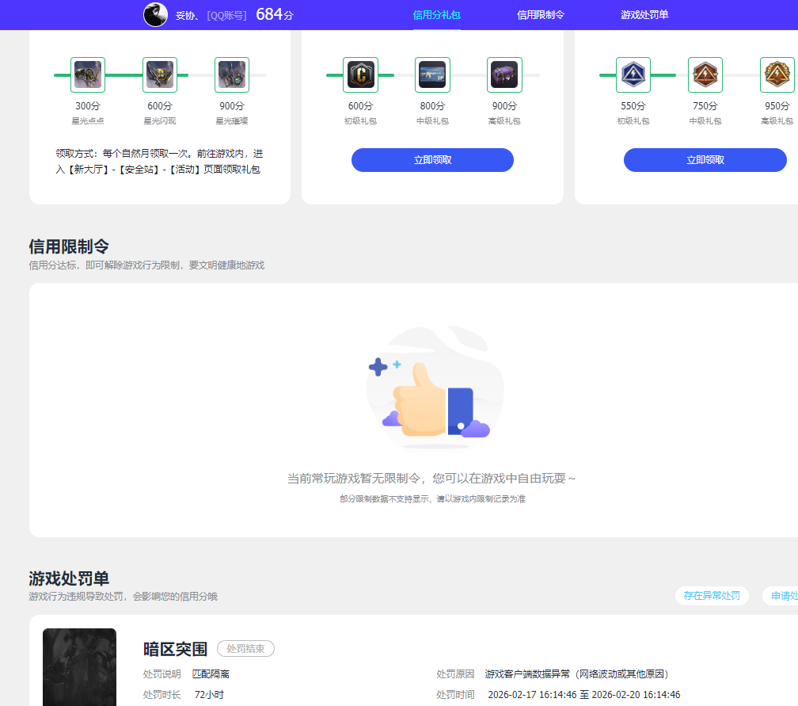Click the 妥协、[QQ账号] username text
Screen dimensions: 798x706
(x=211, y=15)
